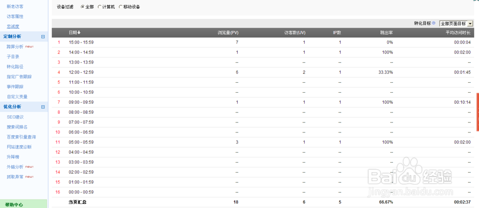479x208 pixels.
Task: Open the 全部页面目标 dropdown
Action: [x=456, y=23]
